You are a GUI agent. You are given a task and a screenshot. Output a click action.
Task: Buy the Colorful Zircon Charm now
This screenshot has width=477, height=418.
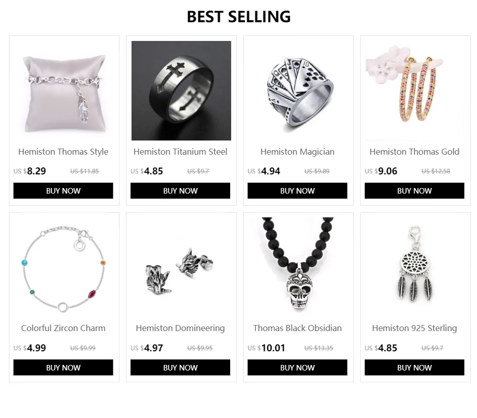[63, 367]
